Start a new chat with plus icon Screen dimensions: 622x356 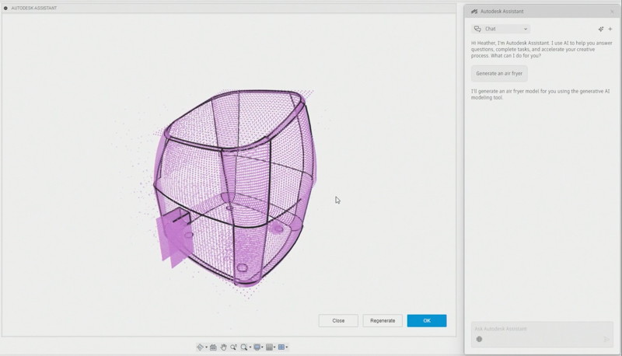tap(610, 29)
